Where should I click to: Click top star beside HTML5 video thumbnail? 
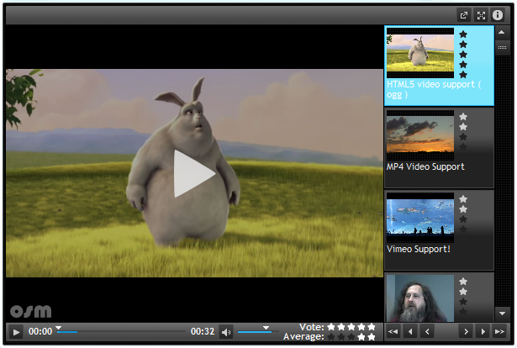pos(463,34)
